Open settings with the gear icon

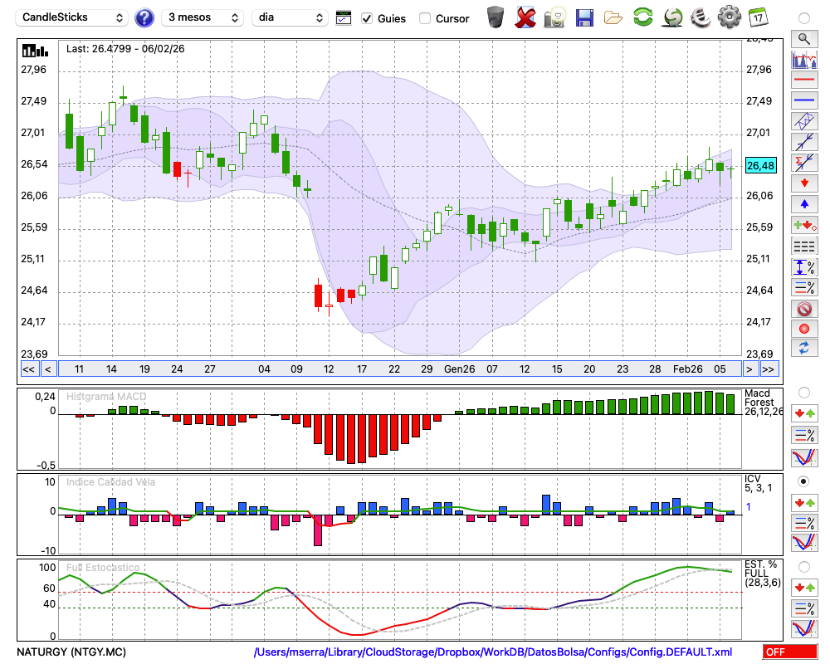(730, 17)
